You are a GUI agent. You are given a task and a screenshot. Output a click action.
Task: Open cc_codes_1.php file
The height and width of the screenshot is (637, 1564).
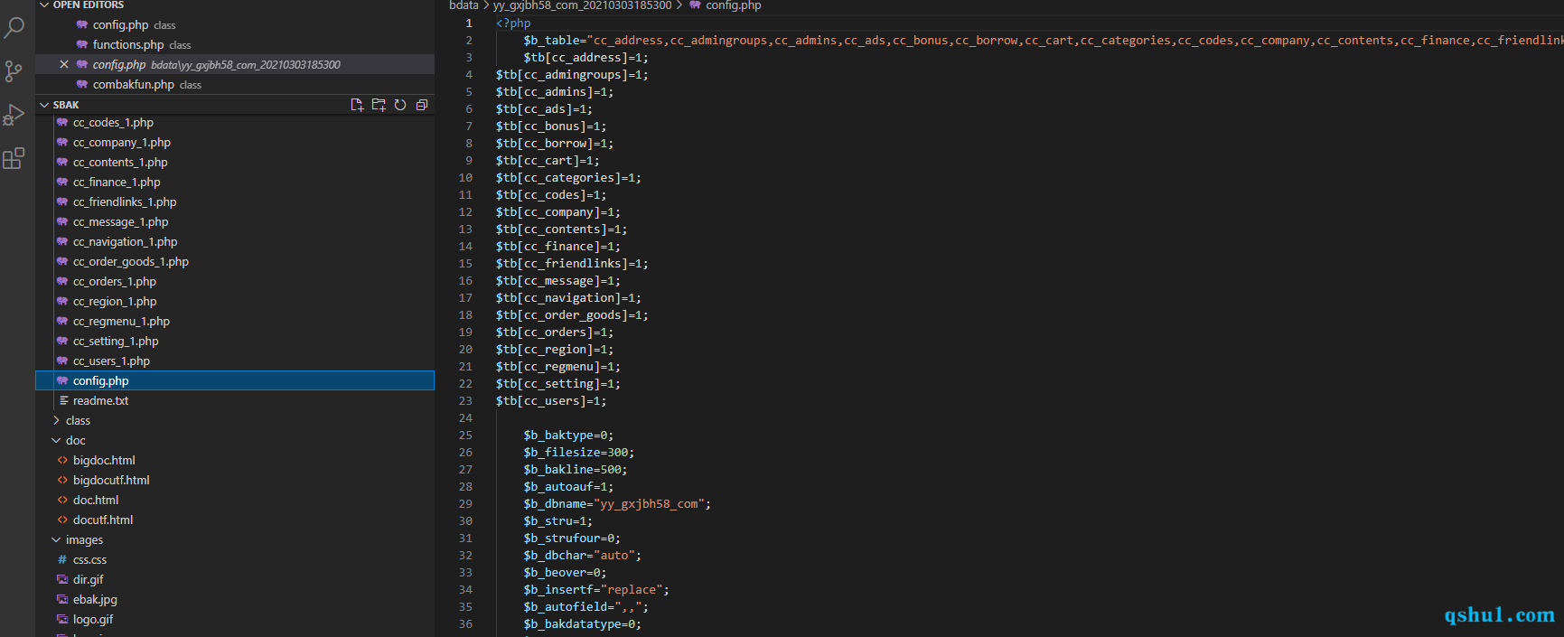pos(235,122)
